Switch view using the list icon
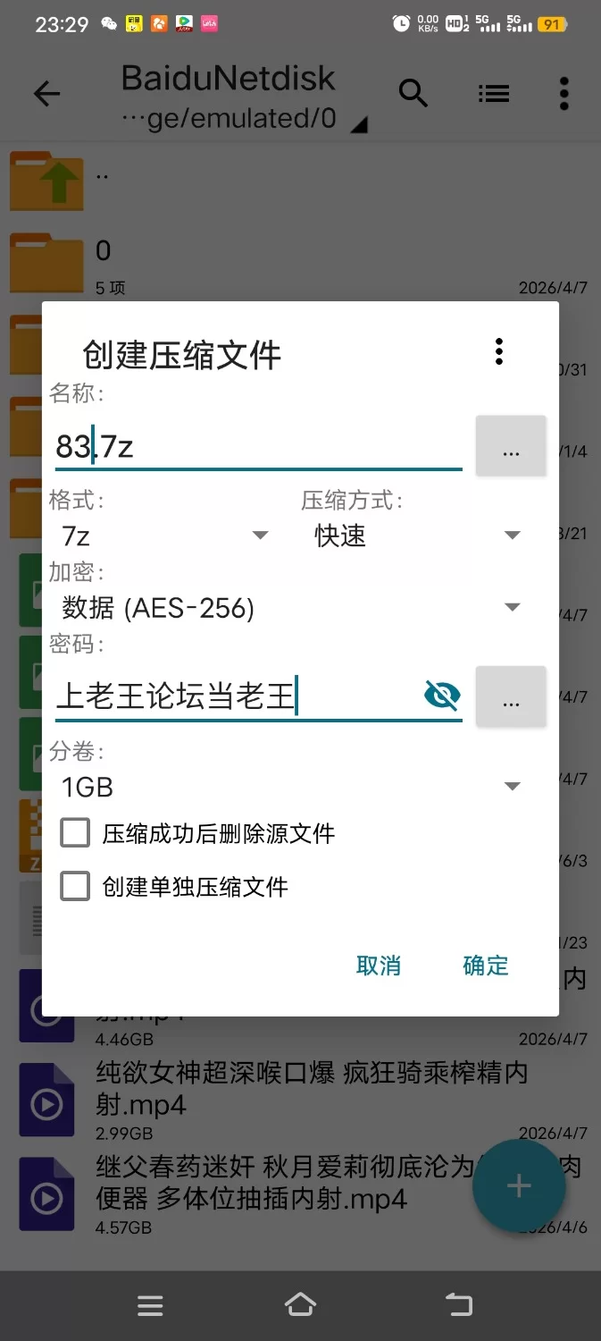 tap(493, 93)
